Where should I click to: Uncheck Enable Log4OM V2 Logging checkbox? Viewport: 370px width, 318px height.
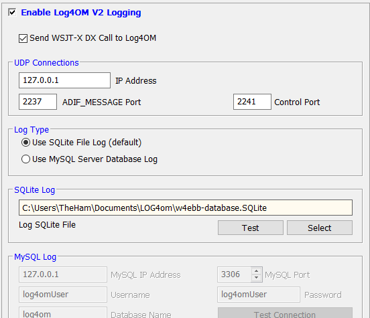pos(12,12)
